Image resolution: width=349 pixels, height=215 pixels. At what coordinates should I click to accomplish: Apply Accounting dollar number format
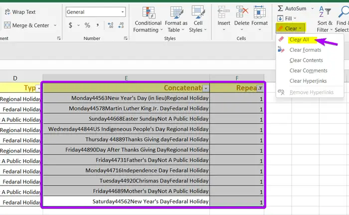[71, 25]
